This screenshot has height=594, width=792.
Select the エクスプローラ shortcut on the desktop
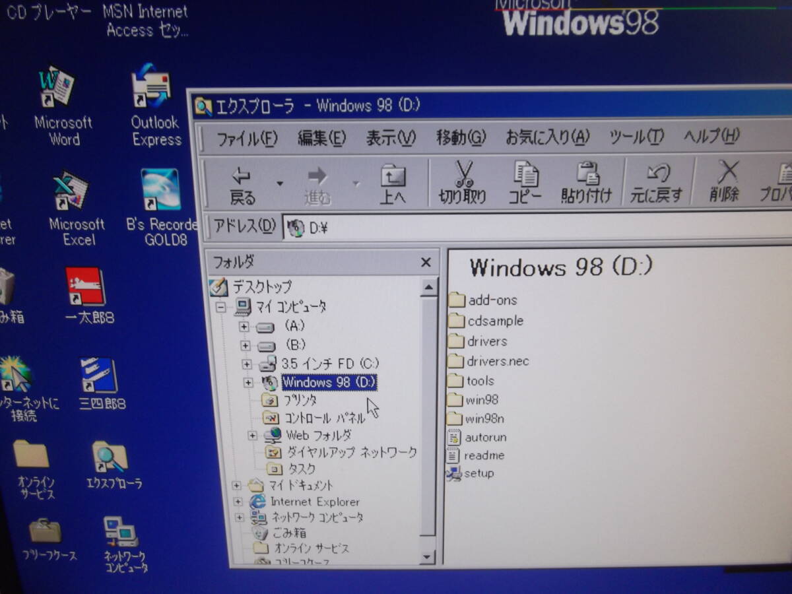pos(114,465)
